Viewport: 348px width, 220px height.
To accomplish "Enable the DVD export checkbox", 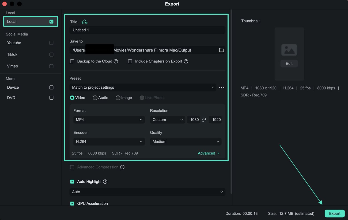I will coord(51,98).
